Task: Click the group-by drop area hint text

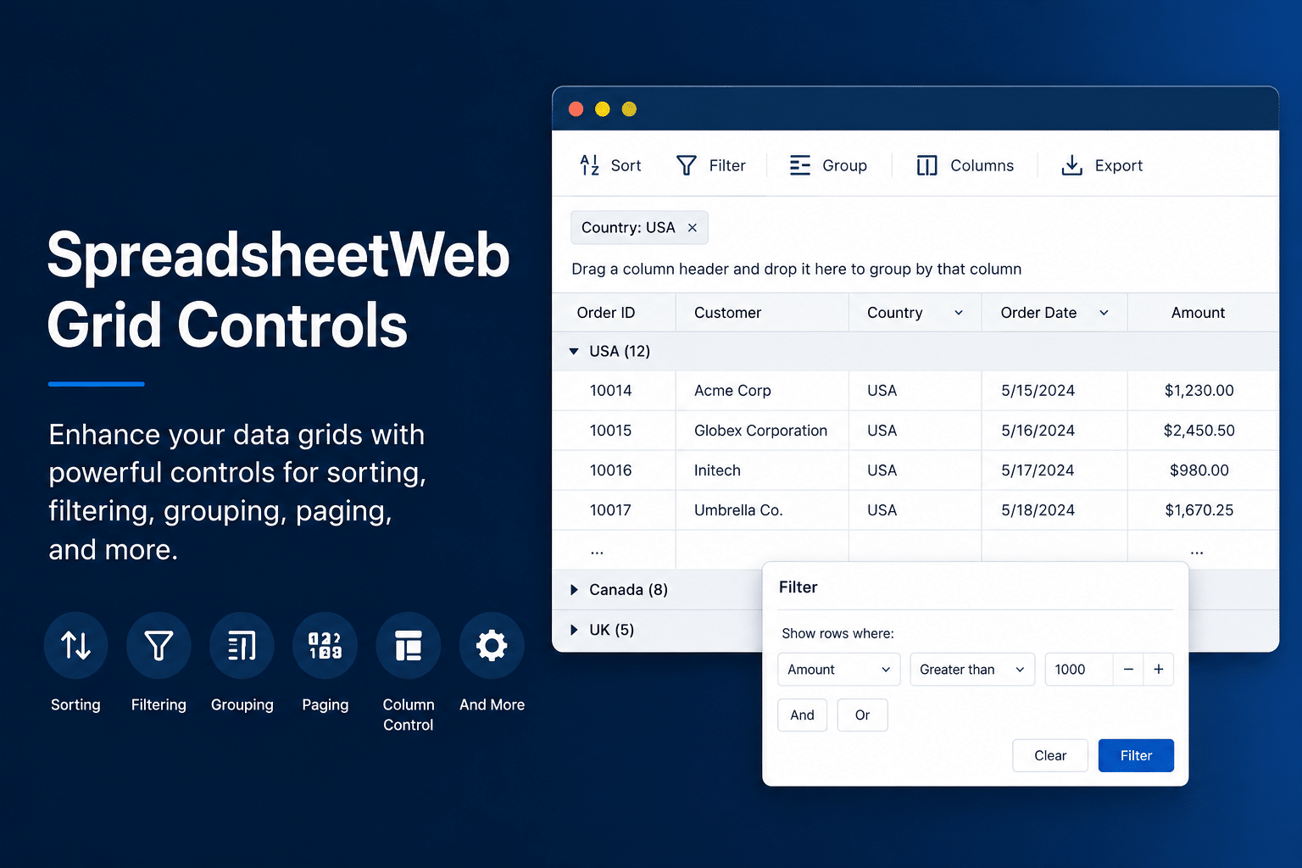Action: pos(796,269)
